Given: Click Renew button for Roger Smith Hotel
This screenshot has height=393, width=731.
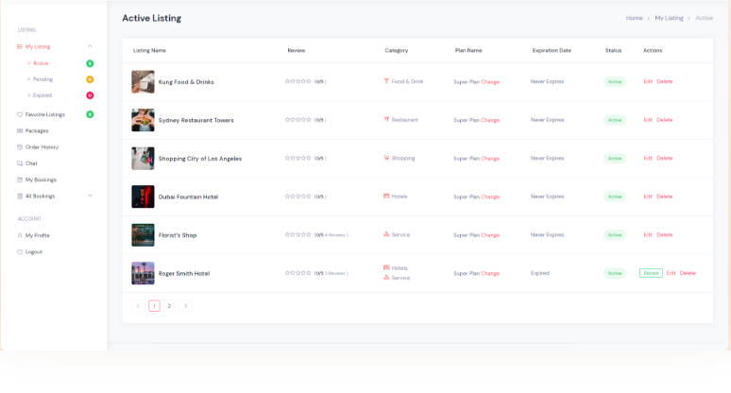Looking at the screenshot, I should [x=651, y=273].
